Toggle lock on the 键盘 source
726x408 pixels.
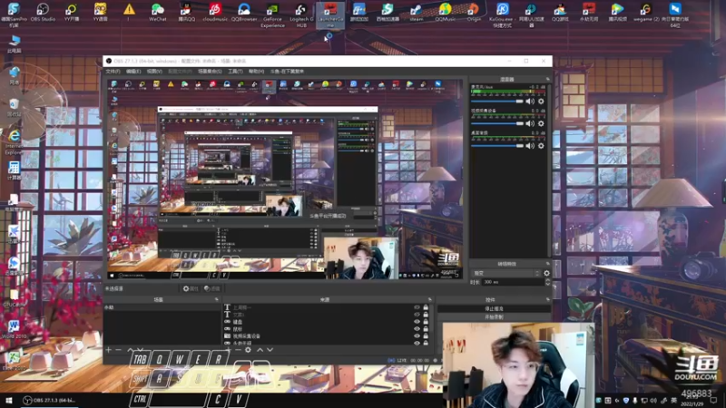click(x=426, y=322)
